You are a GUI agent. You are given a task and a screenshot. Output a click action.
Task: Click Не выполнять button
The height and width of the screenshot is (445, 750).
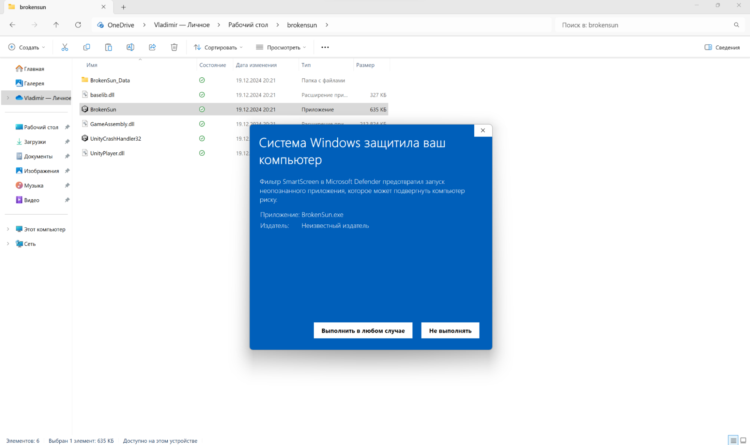point(450,331)
